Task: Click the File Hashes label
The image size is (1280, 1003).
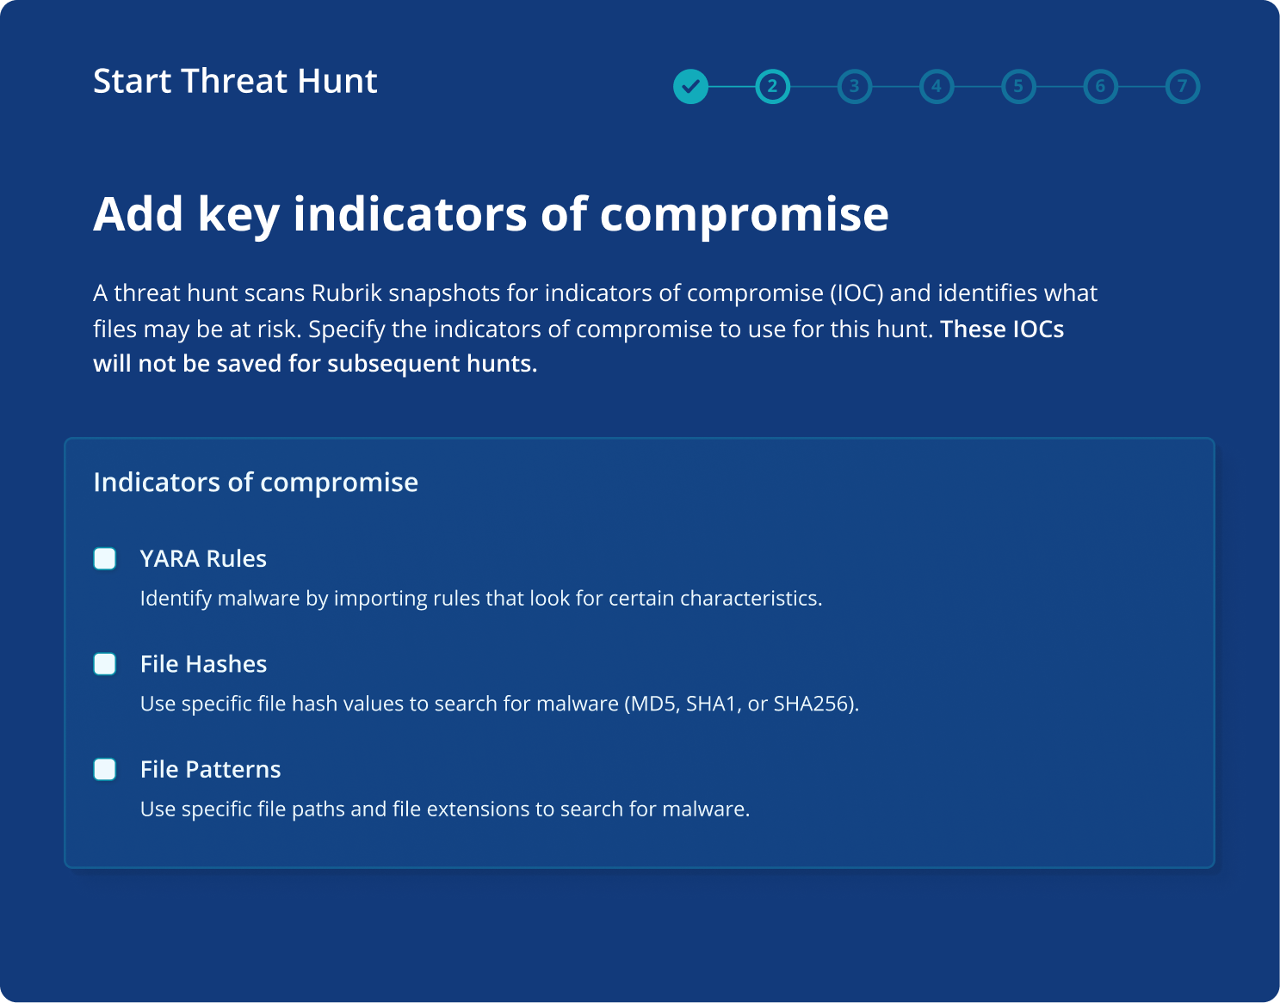Action: [203, 664]
